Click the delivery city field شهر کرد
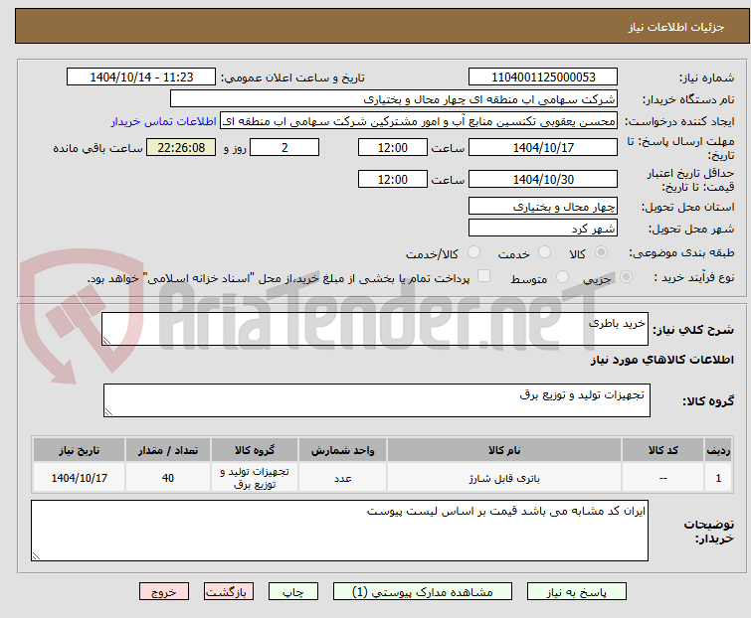Screen dimensions: 751x618 (x=543, y=229)
